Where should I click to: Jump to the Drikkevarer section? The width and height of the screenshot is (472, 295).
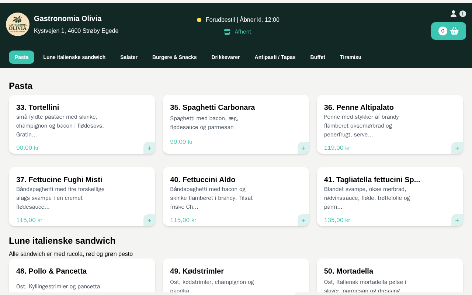225,57
